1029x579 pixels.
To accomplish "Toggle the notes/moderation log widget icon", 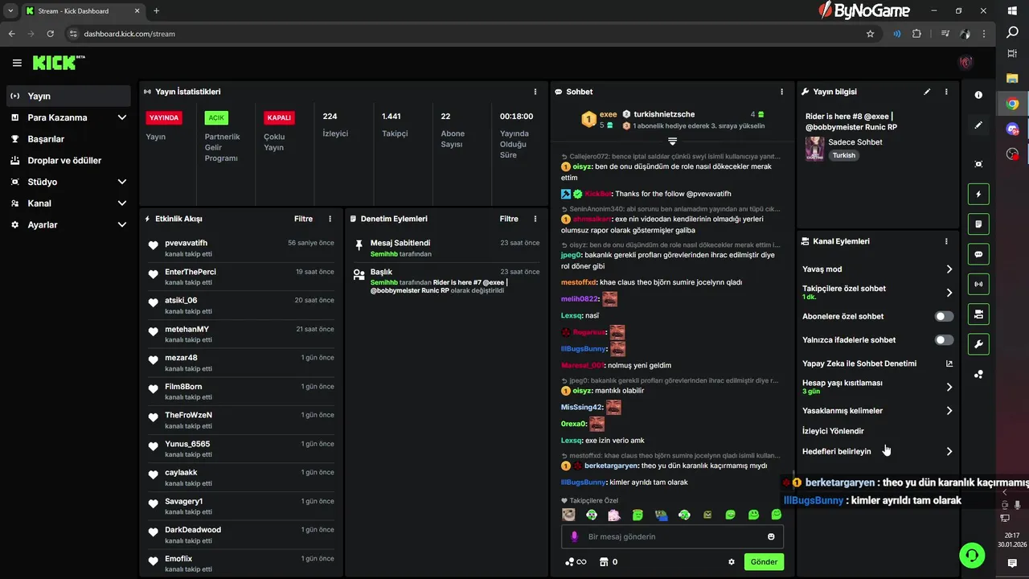I will 978,224.
